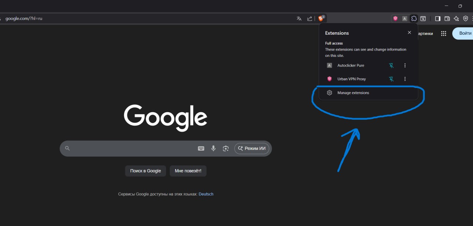
Task: Open the page translate icon in address bar
Action: 299,18
